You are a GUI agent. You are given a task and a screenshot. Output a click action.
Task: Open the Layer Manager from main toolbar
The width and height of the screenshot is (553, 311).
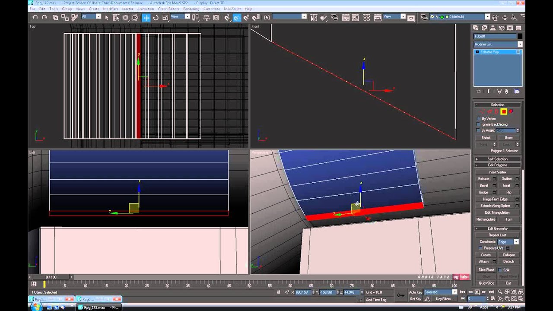(x=335, y=17)
